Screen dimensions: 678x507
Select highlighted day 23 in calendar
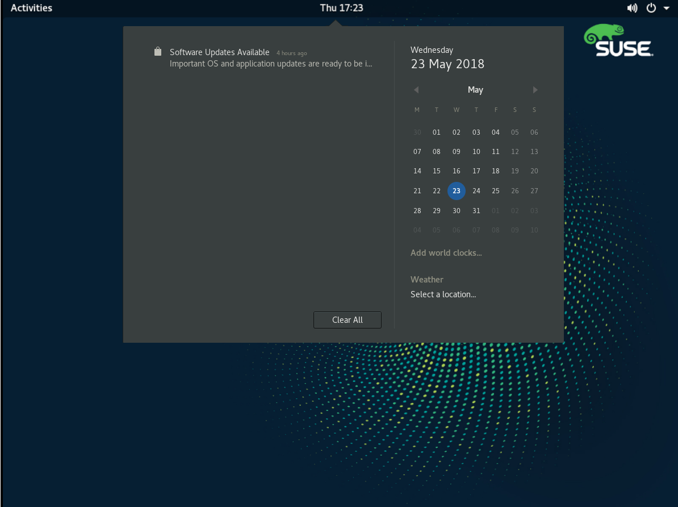click(456, 191)
